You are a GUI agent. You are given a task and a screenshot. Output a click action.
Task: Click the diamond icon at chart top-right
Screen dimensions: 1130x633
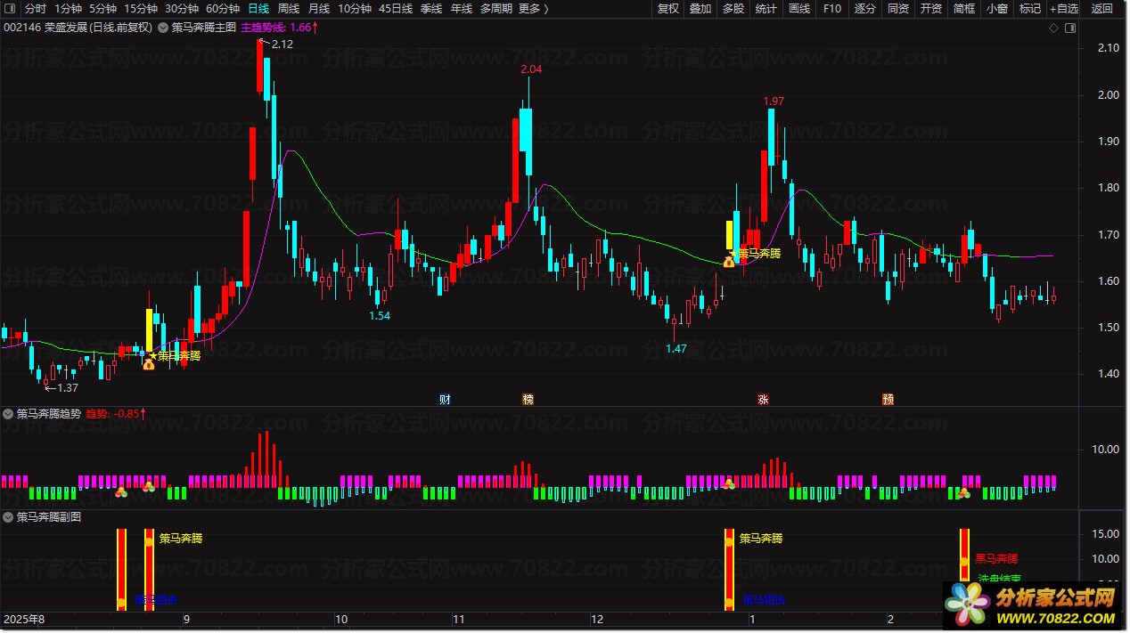[1053, 28]
